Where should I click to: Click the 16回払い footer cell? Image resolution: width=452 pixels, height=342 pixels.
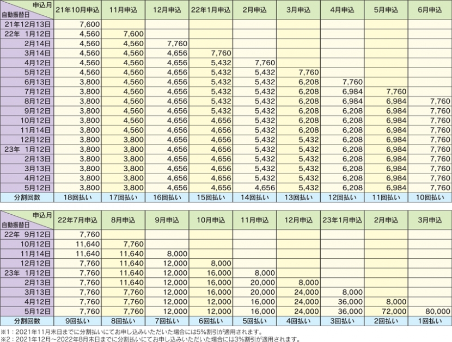[167, 197]
